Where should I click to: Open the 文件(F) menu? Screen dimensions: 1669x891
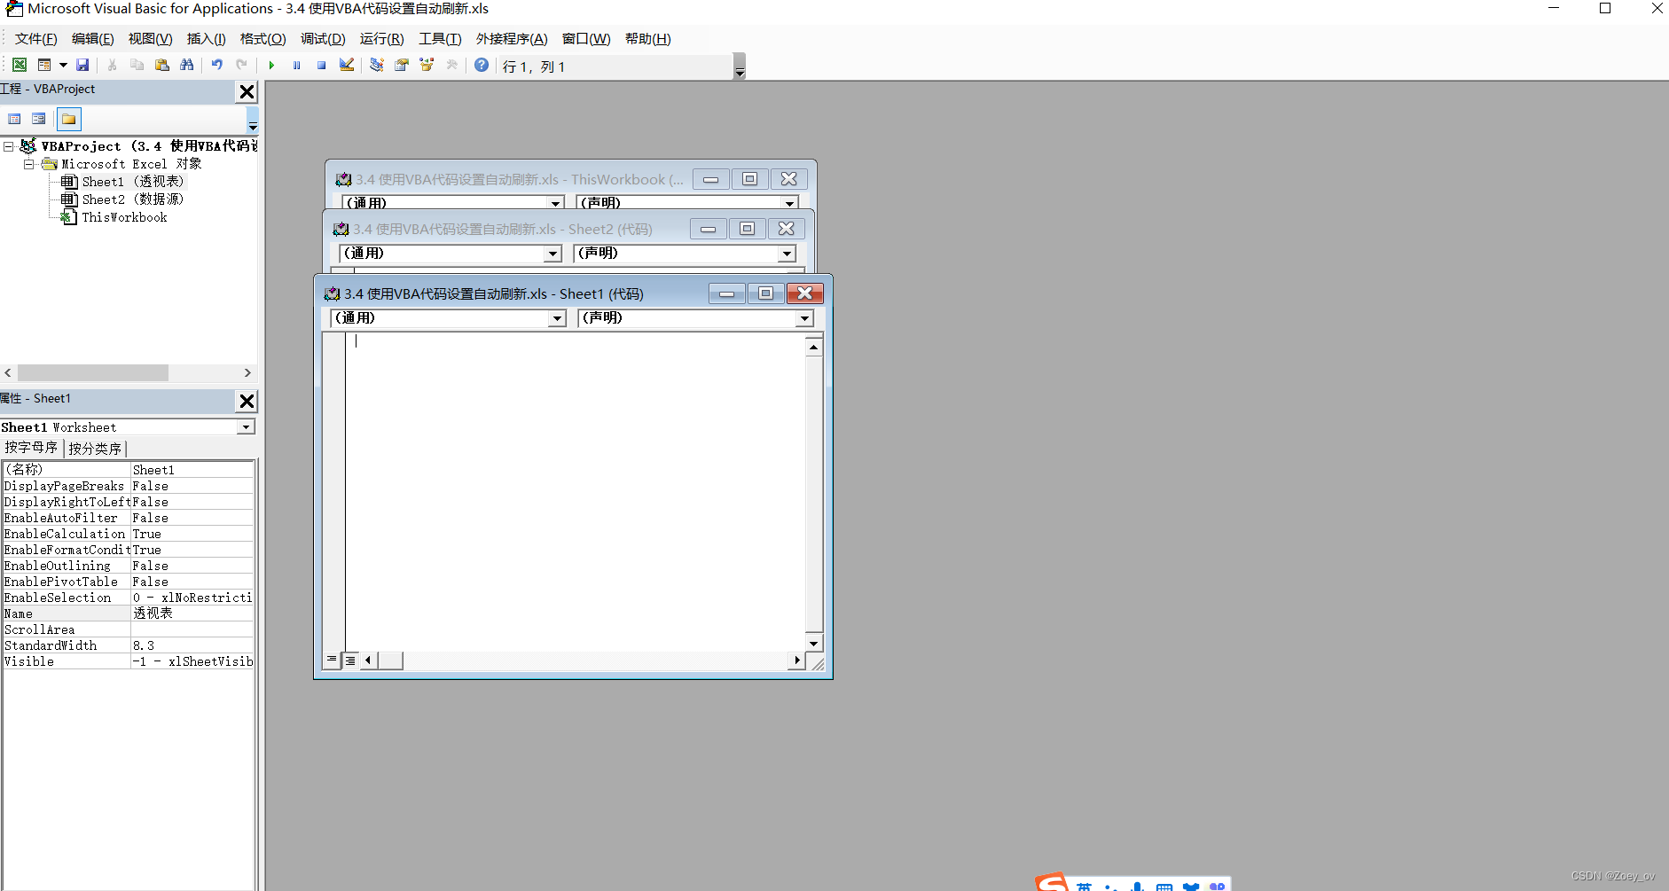click(x=35, y=39)
